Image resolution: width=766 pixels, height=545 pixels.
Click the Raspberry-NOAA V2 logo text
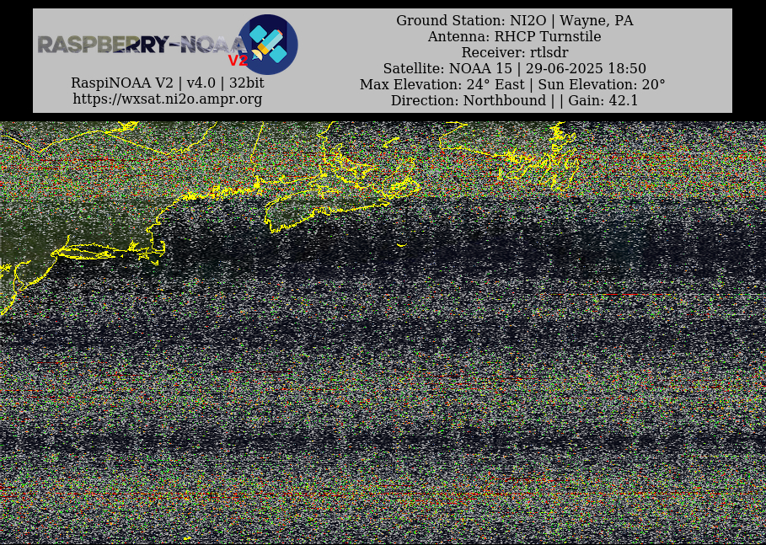(x=142, y=45)
